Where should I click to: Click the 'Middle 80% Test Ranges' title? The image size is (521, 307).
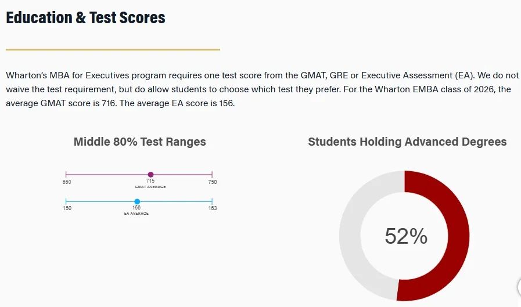pos(139,142)
